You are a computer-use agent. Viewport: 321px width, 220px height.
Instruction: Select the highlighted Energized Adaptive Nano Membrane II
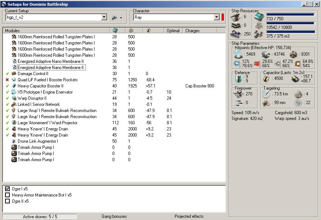pos(50,68)
